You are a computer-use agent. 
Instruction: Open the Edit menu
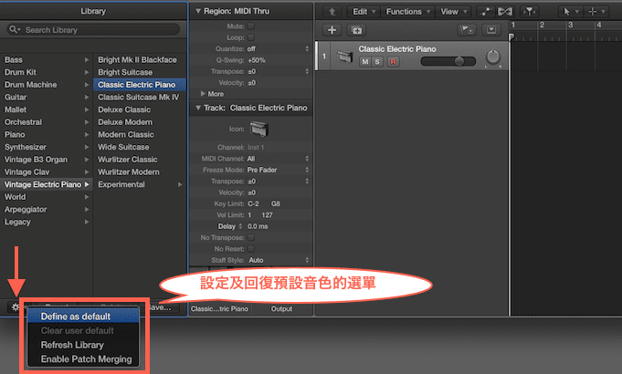point(364,12)
